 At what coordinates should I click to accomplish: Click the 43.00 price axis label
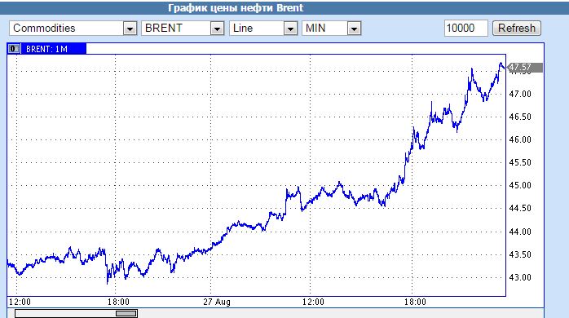(x=520, y=277)
